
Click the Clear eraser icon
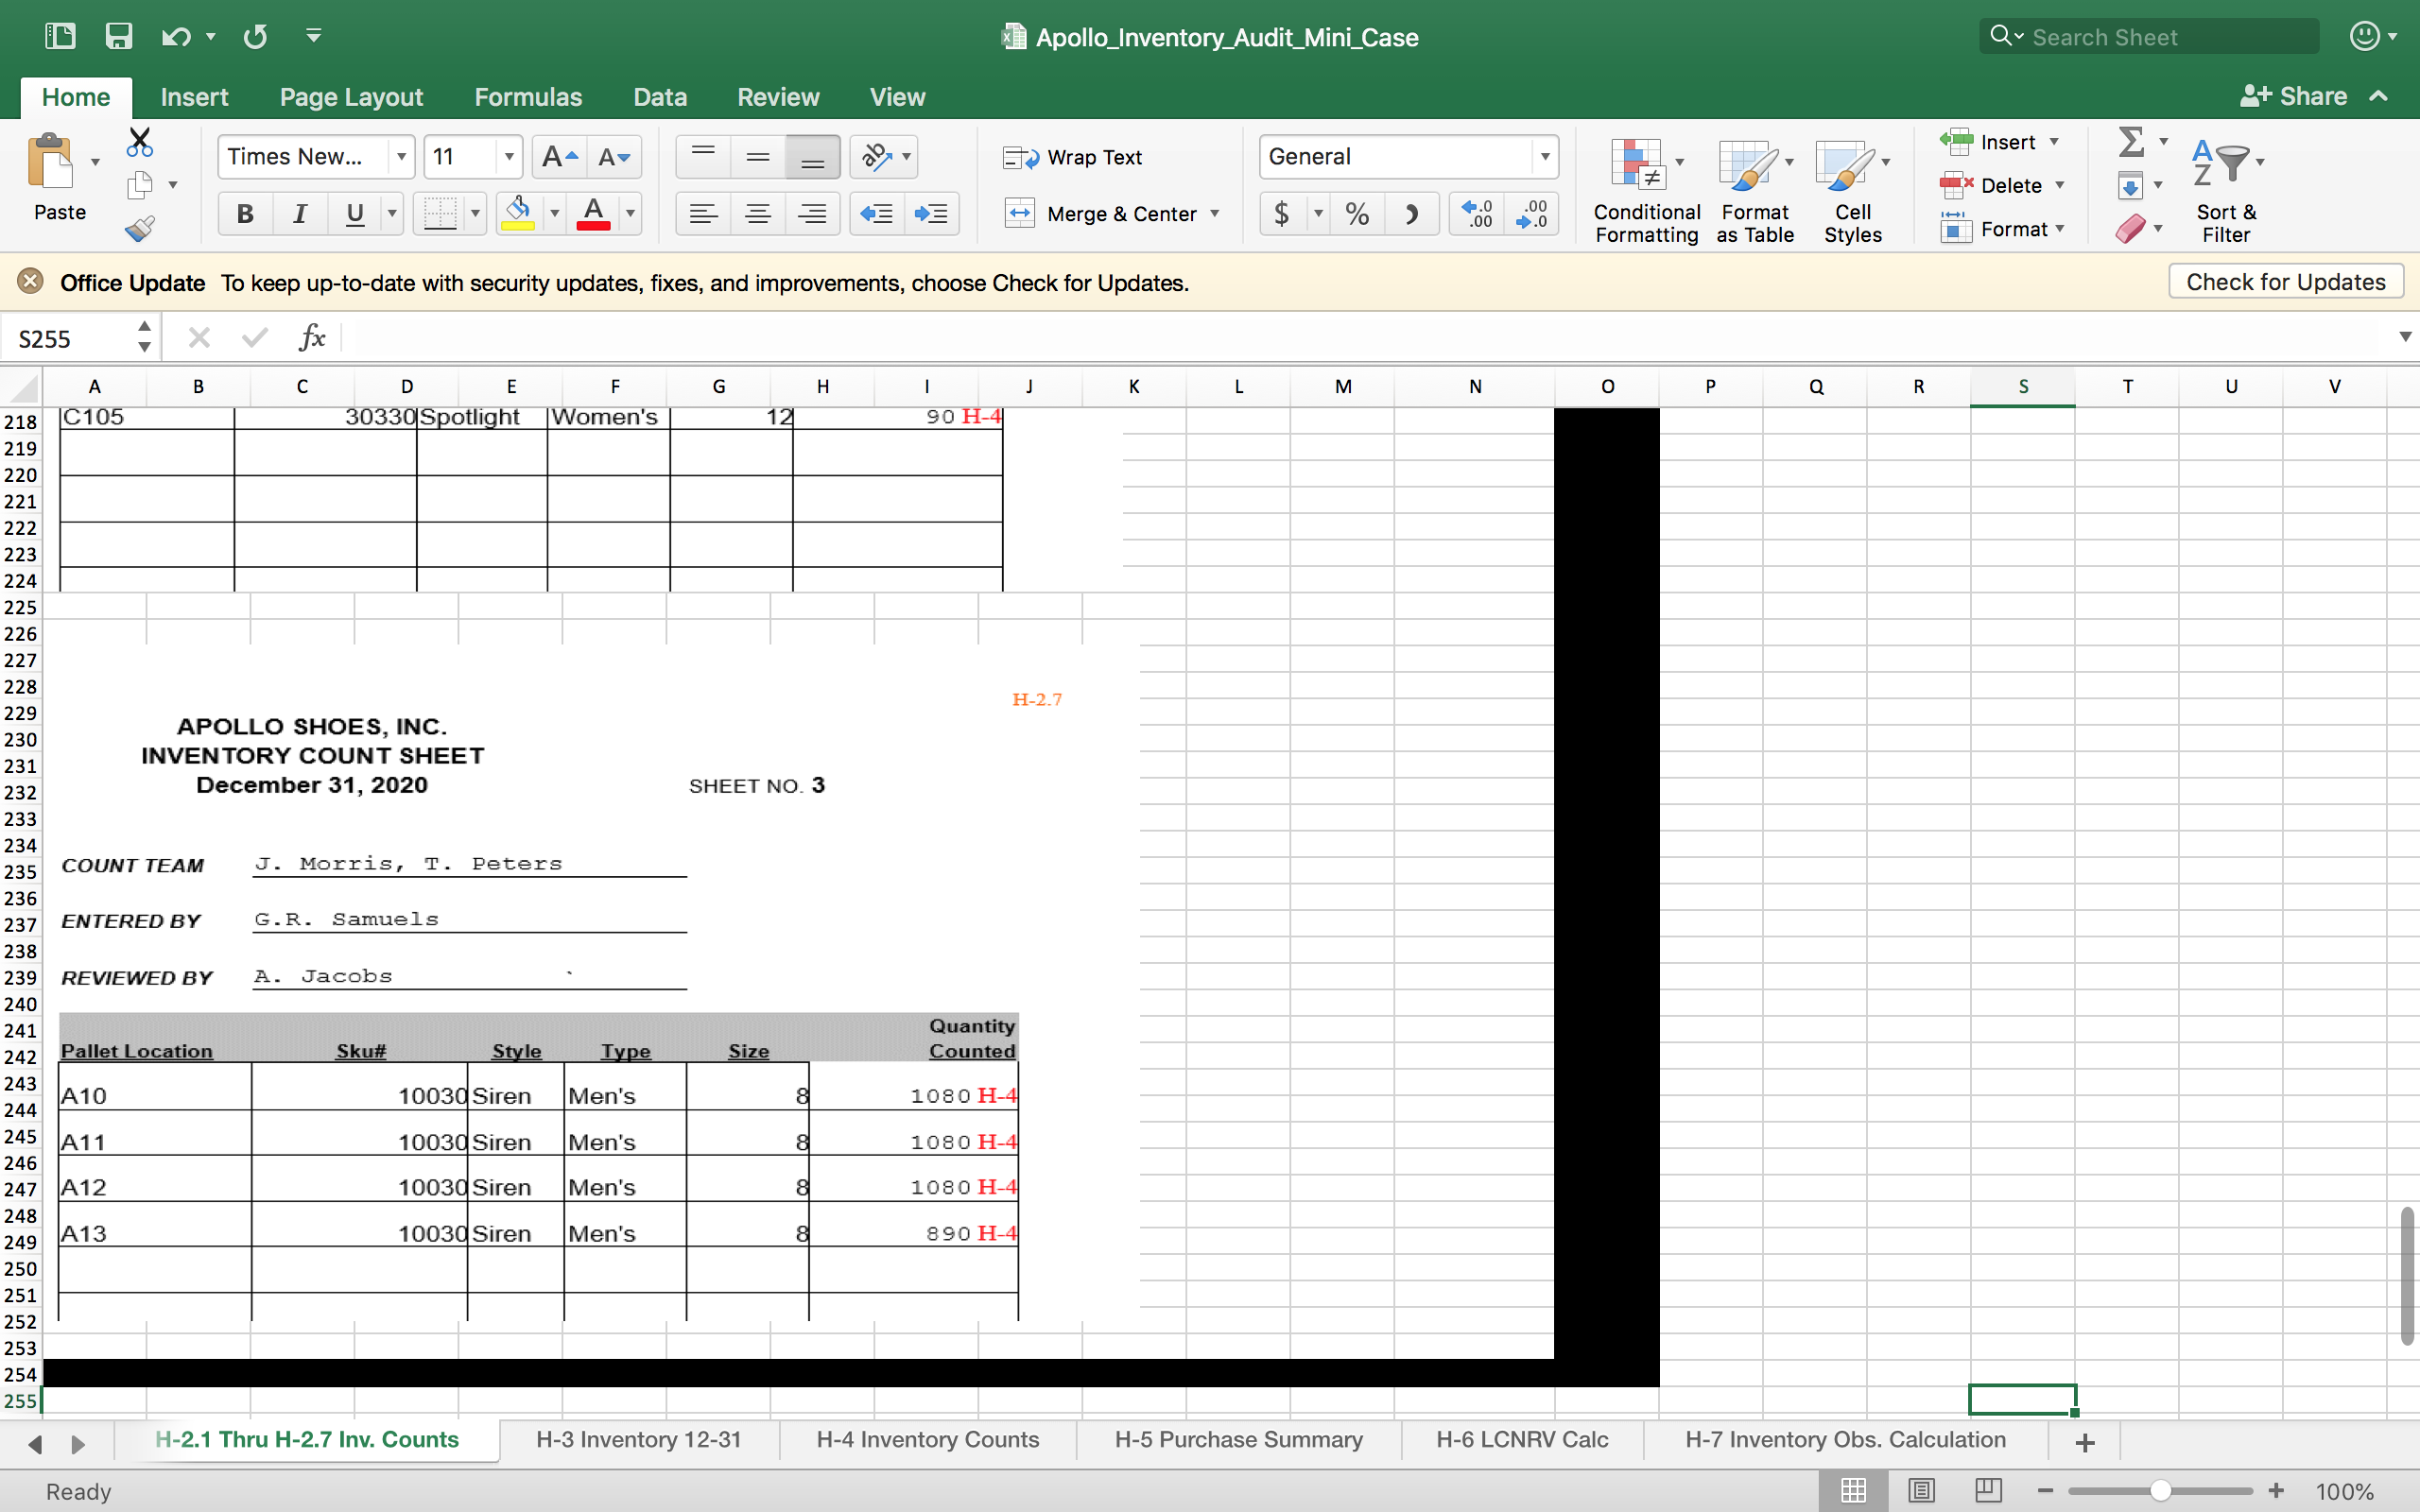pyautogui.click(x=2129, y=229)
